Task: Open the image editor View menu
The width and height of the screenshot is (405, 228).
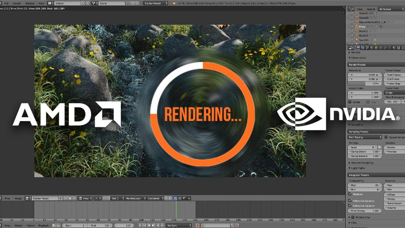Action: 7,198
